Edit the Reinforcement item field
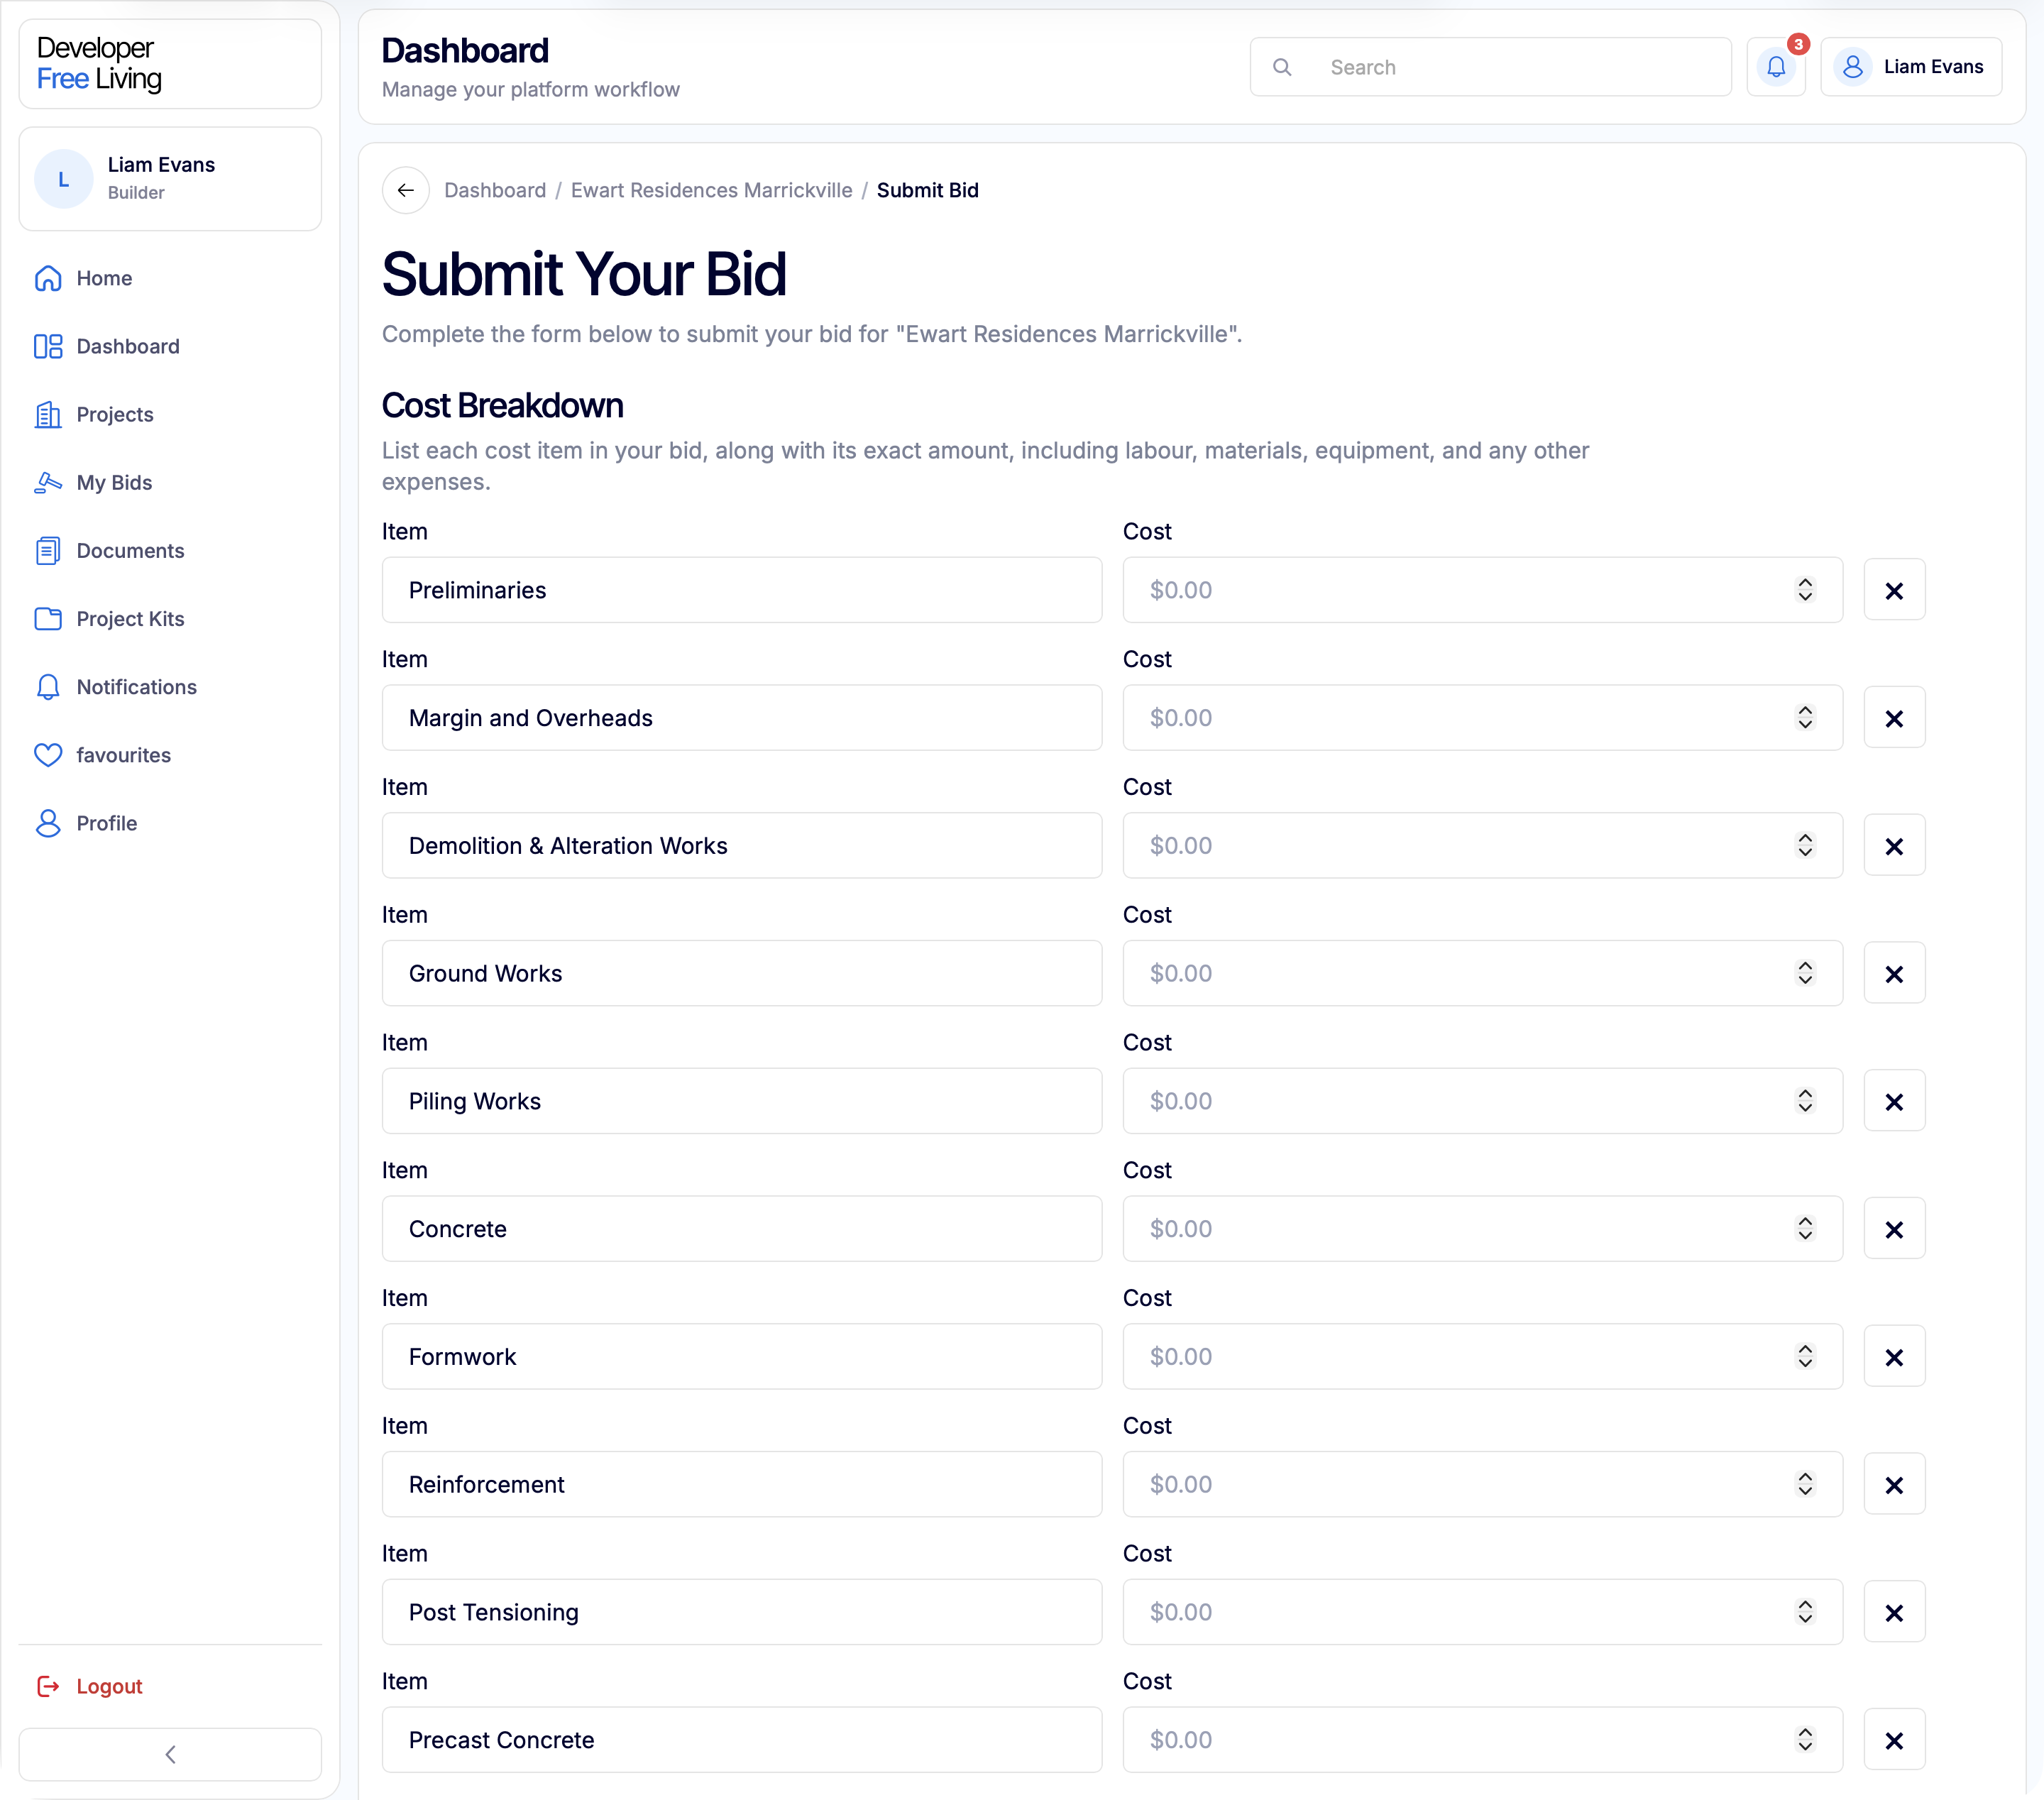The height and width of the screenshot is (1800, 2044). point(742,1484)
